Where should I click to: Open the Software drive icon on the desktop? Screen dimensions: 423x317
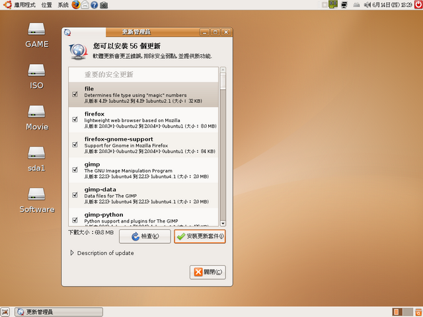[36, 194]
